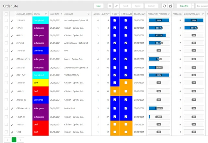This screenshot has height=143, width=208.
Task: Click the Confirm button
Action: pyautogui.click(x=151, y=6)
